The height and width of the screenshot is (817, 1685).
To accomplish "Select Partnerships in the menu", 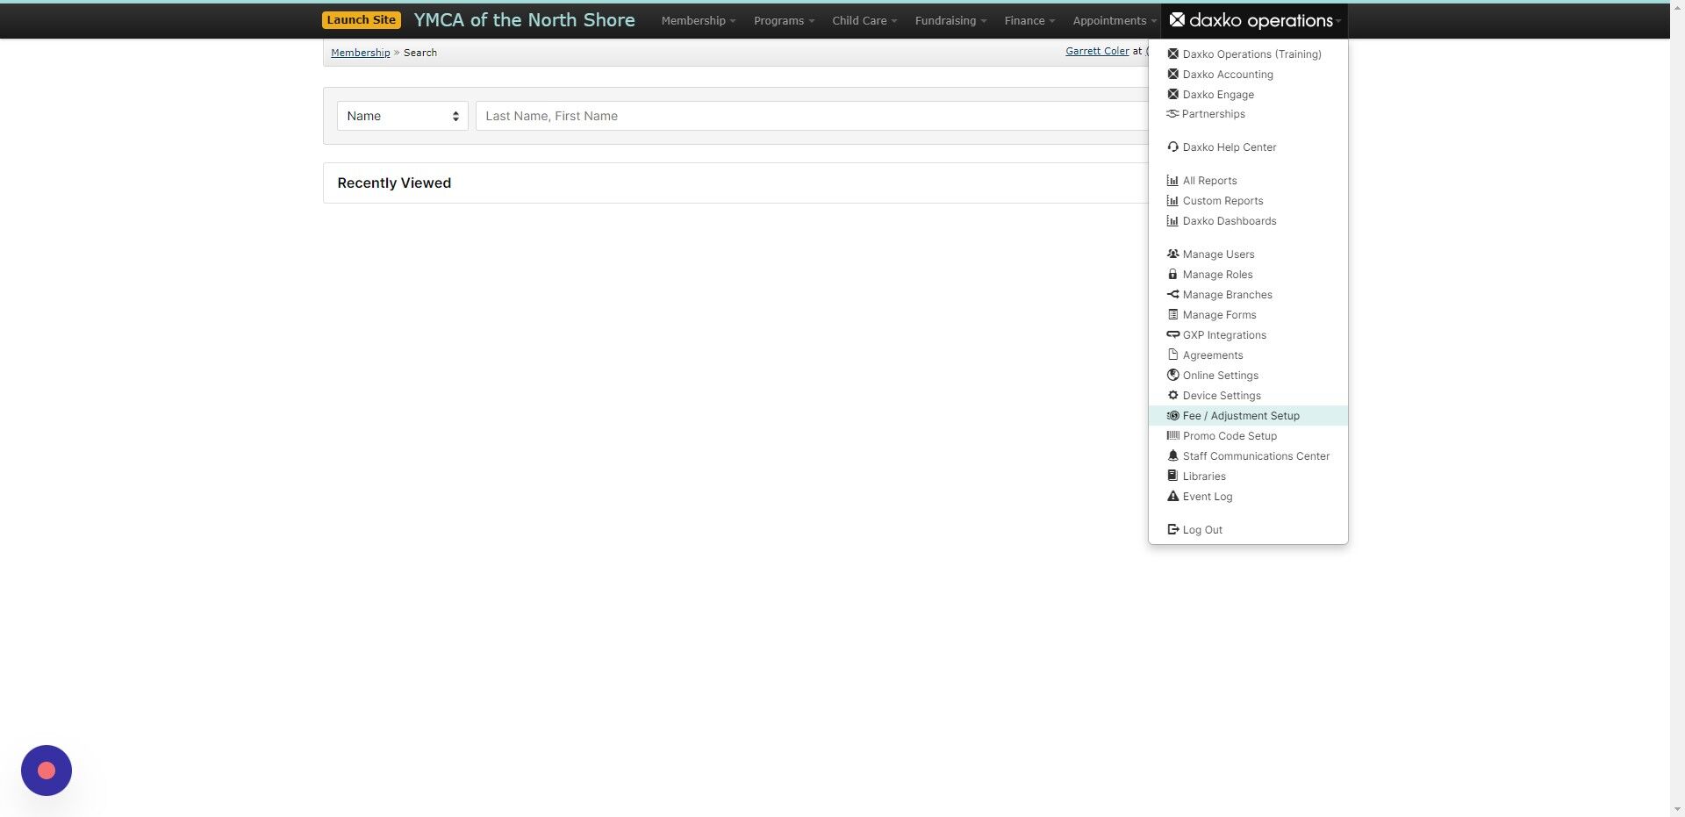I will pyautogui.click(x=1248, y=113).
